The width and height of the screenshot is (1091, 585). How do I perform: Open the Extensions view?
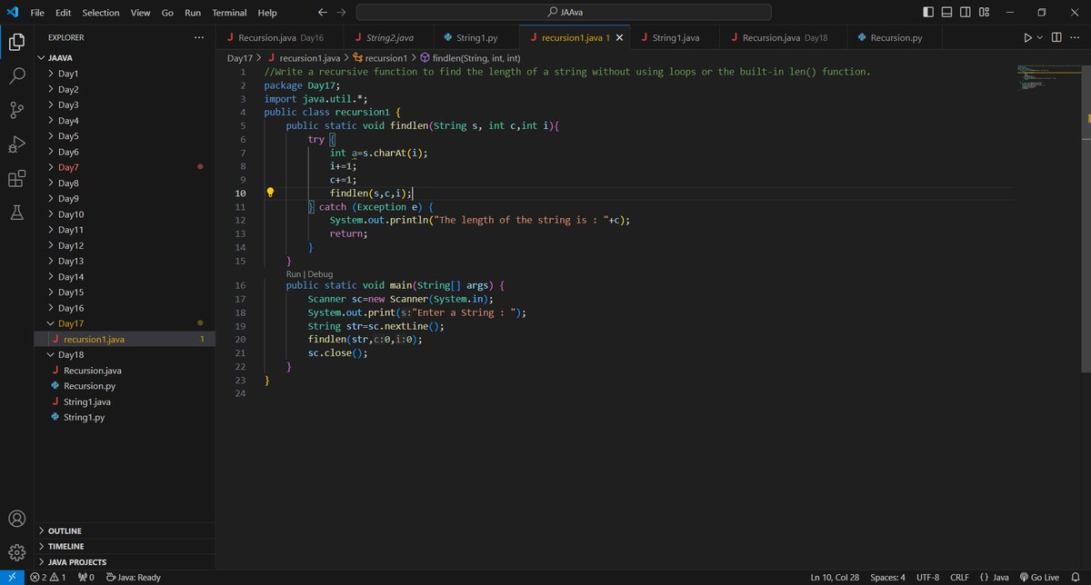[16, 179]
